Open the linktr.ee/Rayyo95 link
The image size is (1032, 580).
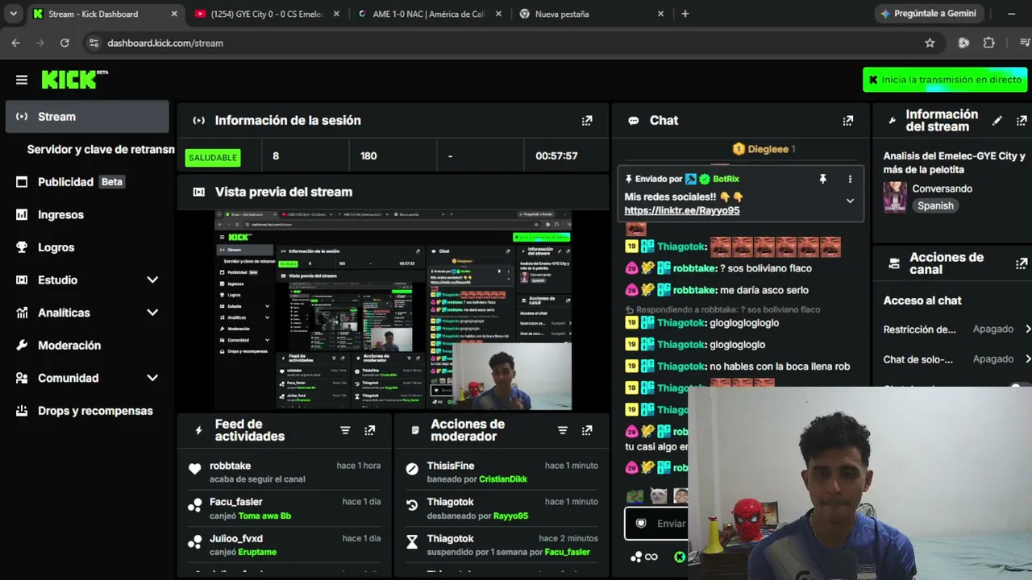click(681, 210)
